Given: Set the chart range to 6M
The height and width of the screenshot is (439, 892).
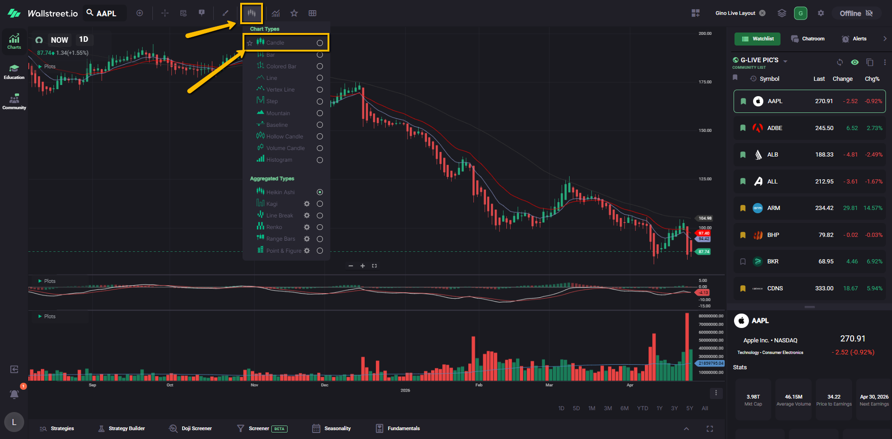Looking at the screenshot, I should [624, 408].
